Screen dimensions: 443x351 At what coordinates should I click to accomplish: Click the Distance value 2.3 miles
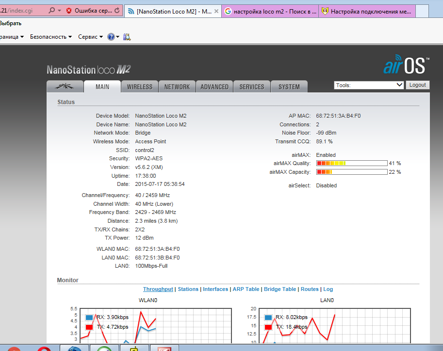(156, 221)
